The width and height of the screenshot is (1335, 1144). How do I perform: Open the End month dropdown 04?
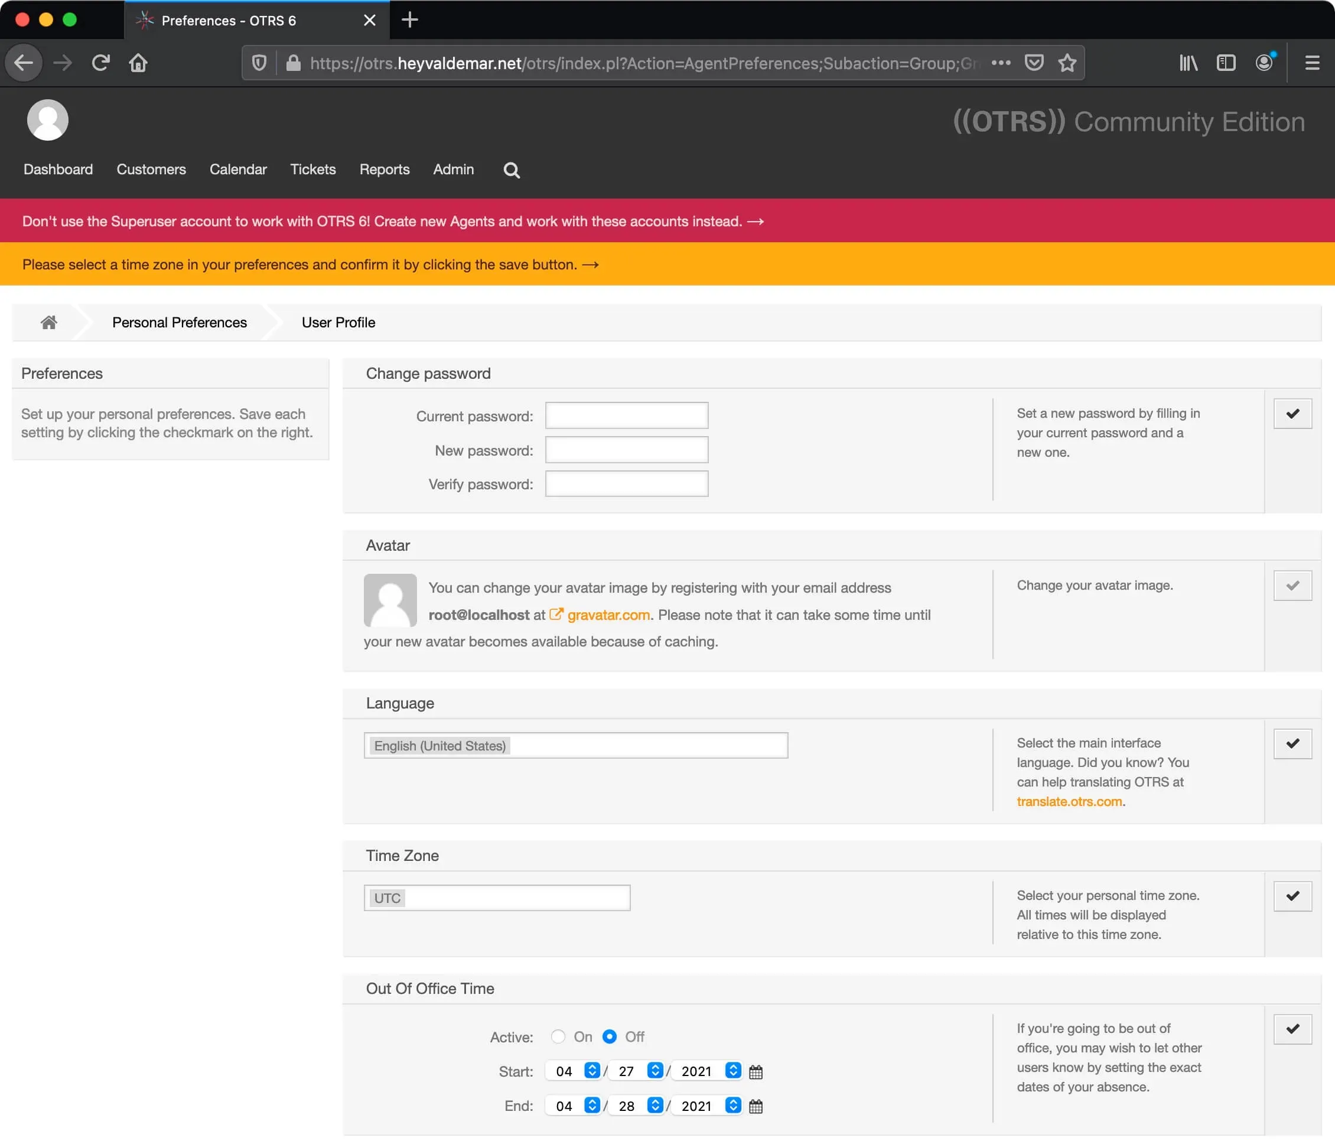pyautogui.click(x=574, y=1106)
